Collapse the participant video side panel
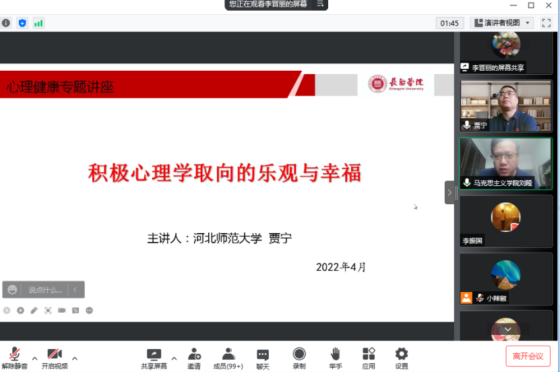 [x=449, y=192]
